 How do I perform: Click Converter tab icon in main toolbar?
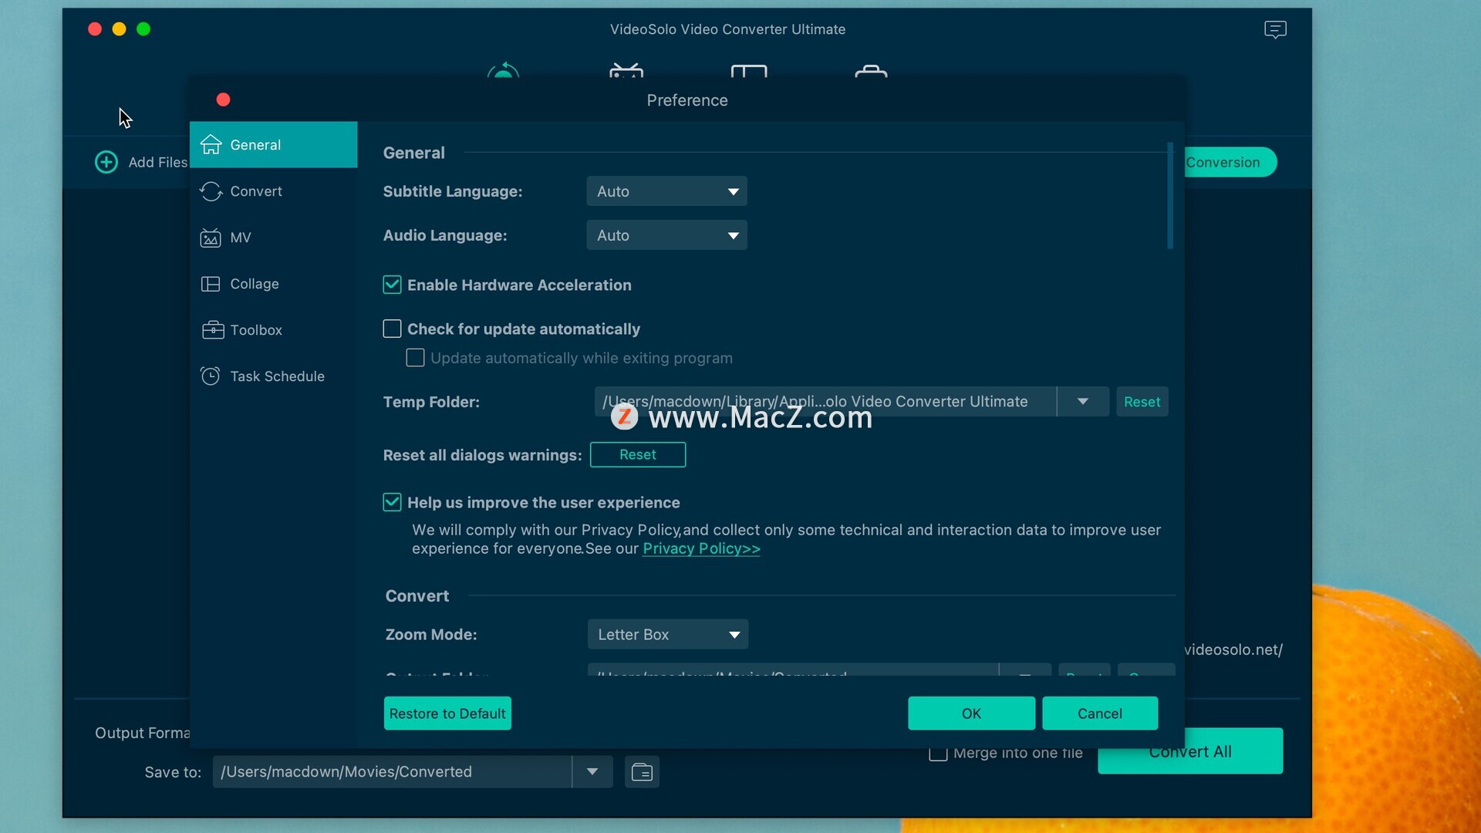(x=503, y=70)
